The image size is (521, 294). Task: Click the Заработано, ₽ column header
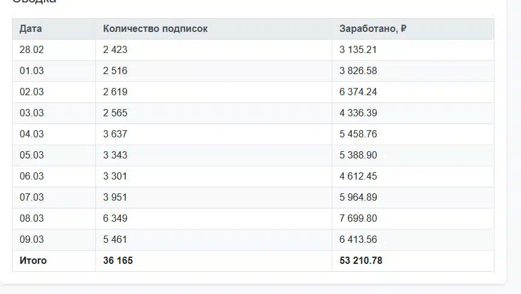[x=373, y=29]
